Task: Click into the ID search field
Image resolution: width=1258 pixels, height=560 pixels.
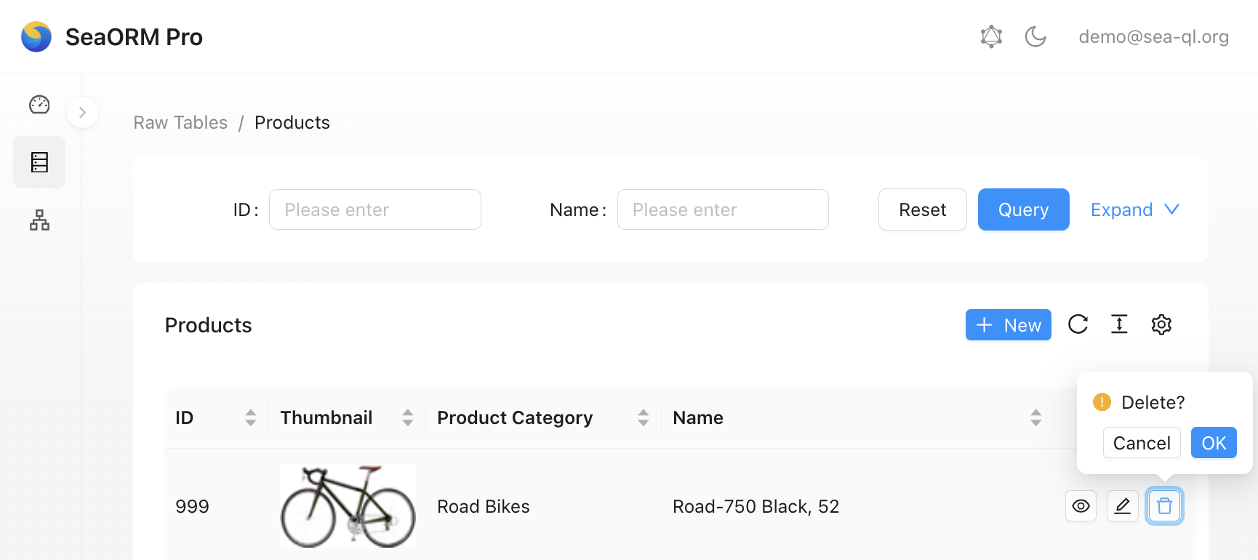Action: [x=374, y=209]
